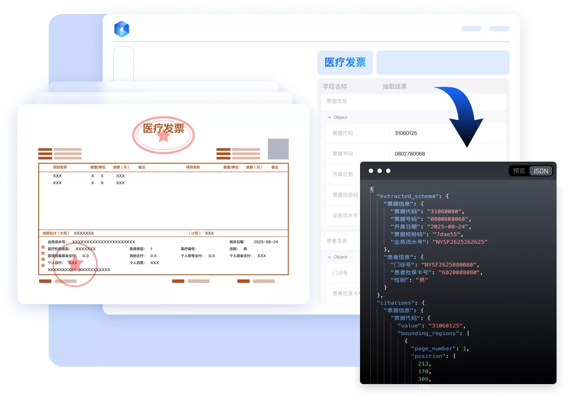The height and width of the screenshot is (398, 567).
Task: Click the circular seal at invoice bottom-left
Action: click(74, 265)
